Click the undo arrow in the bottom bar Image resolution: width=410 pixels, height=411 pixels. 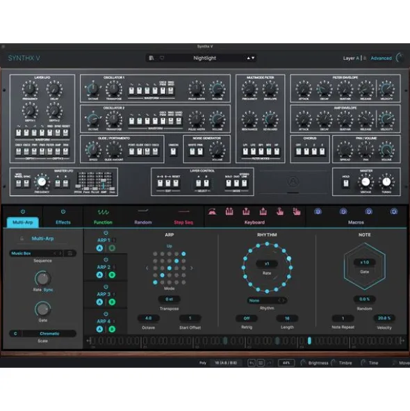click(x=252, y=363)
